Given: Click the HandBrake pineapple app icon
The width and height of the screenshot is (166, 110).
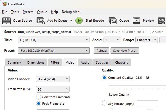Looking at the screenshot, I should (5, 4).
